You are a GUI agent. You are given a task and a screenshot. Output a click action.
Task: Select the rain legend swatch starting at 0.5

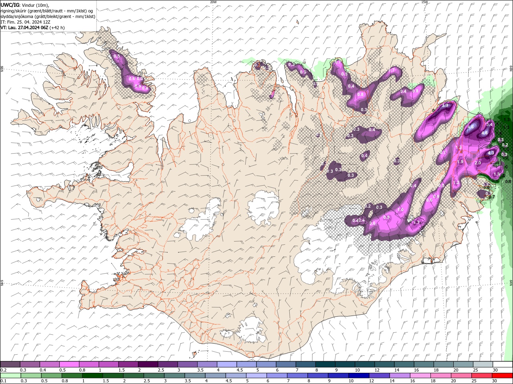coord(52,376)
